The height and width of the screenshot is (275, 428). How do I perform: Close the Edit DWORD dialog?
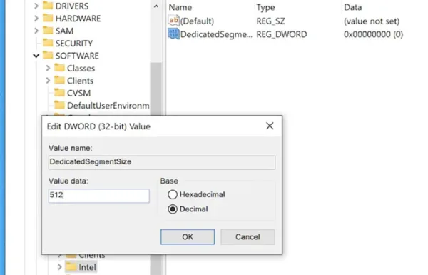click(x=270, y=126)
